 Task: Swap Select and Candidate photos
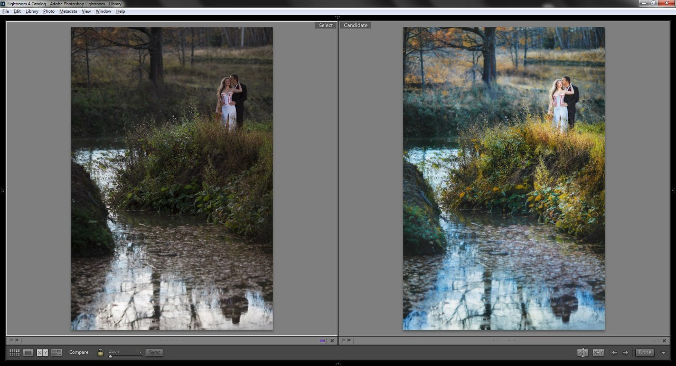click(583, 352)
